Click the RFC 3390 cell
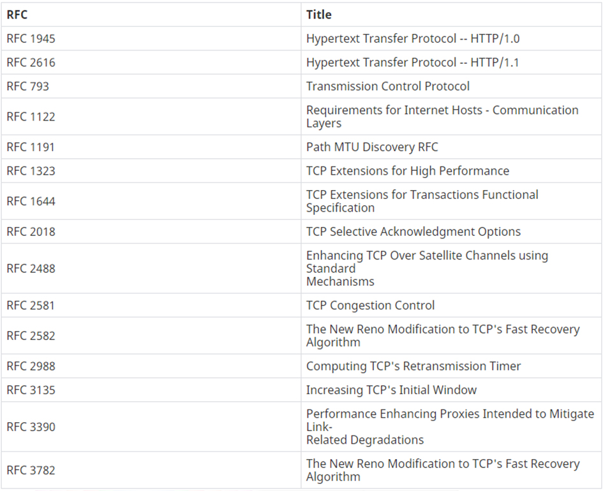This screenshot has width=603, height=491. [x=151, y=427]
